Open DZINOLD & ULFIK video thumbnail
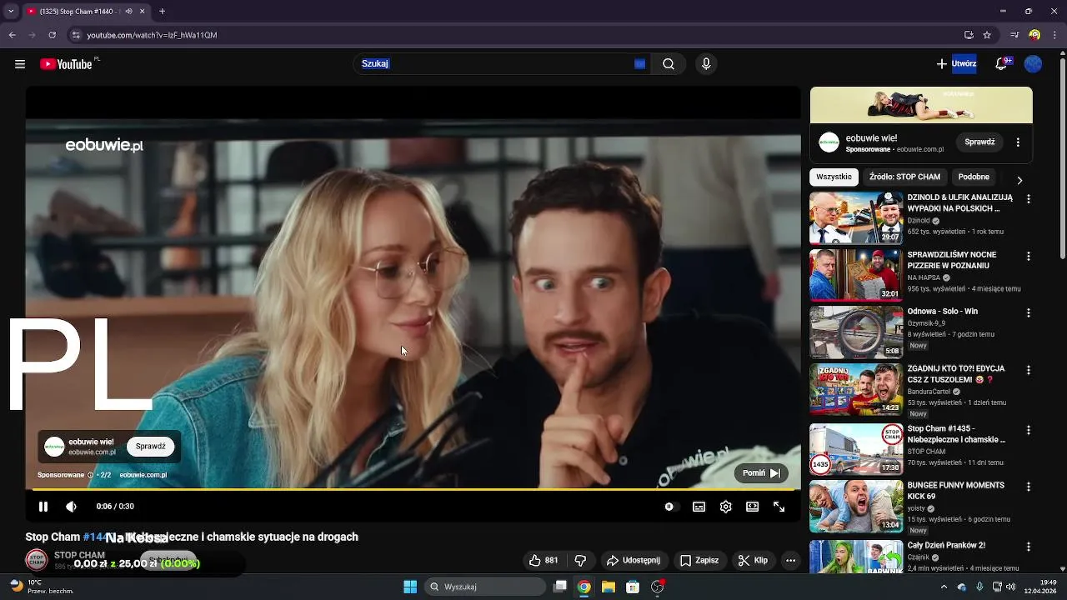1067x600 pixels. (x=856, y=218)
